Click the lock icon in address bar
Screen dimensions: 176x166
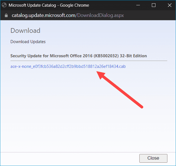(x=6, y=15)
